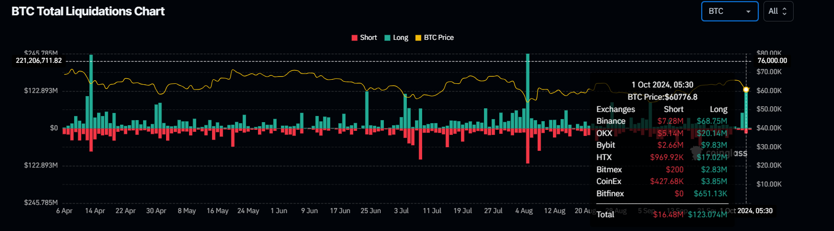Click the tall green long bar at 25 Jun
Image resolution: width=834 pixels, height=231 pixels.
(366, 109)
